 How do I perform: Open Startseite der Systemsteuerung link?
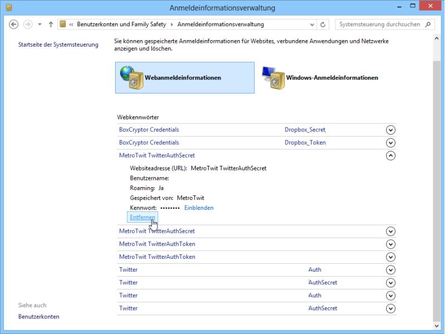(x=58, y=45)
